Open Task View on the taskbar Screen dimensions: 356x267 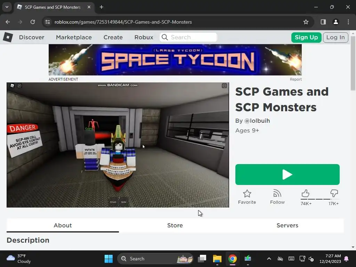pos(202,259)
